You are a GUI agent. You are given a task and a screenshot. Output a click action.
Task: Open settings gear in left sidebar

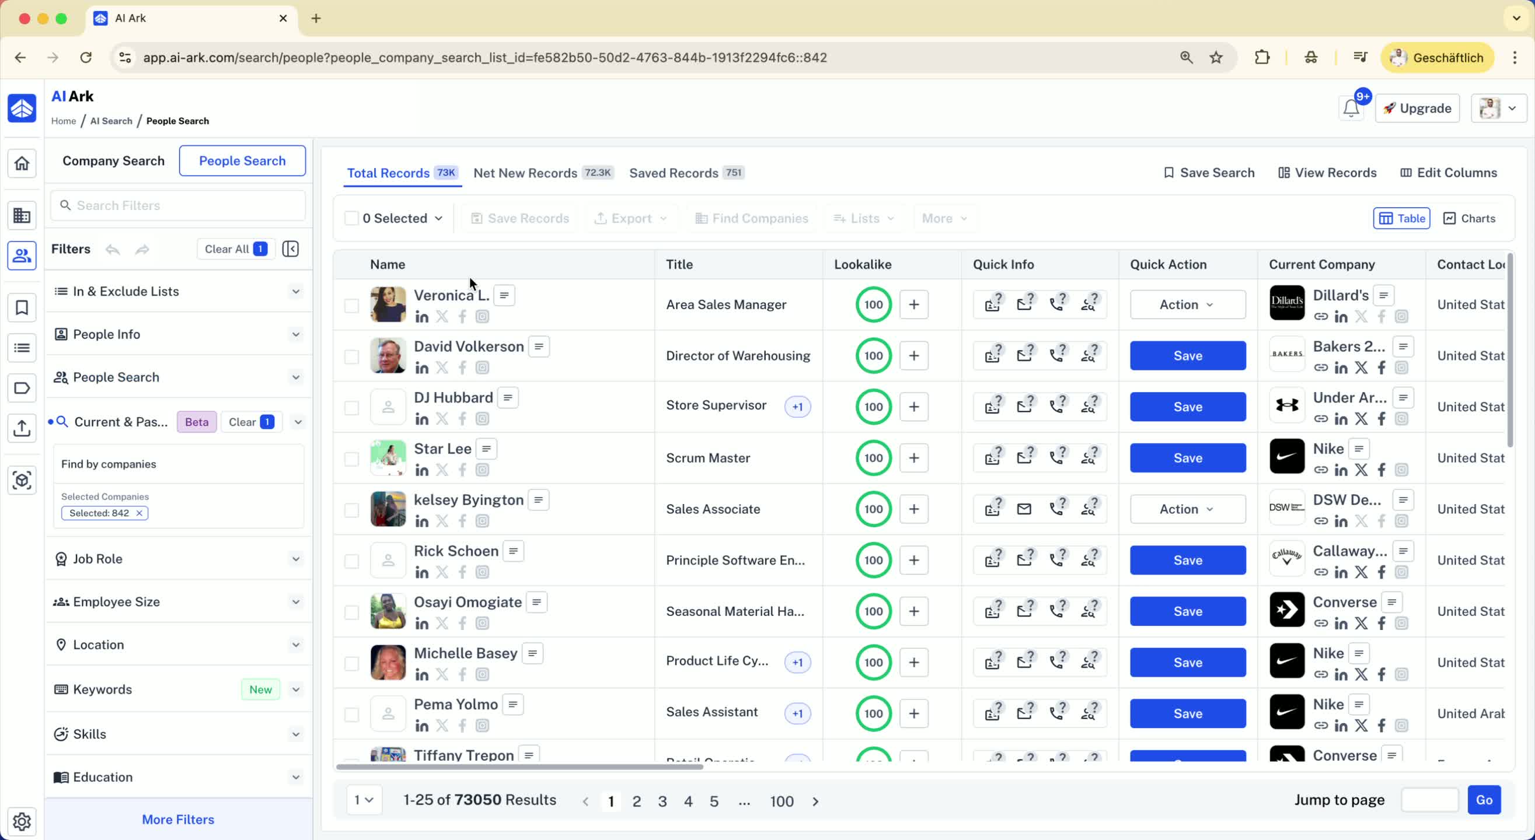[22, 821]
